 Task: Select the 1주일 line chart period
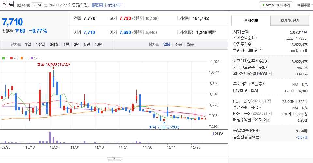[x=40, y=44]
